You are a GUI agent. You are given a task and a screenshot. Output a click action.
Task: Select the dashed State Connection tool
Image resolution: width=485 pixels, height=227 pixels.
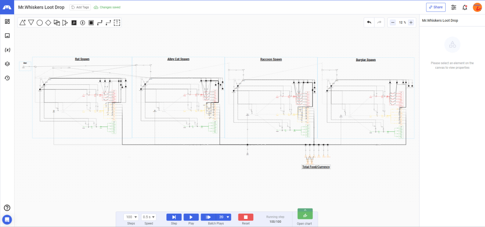(108, 23)
